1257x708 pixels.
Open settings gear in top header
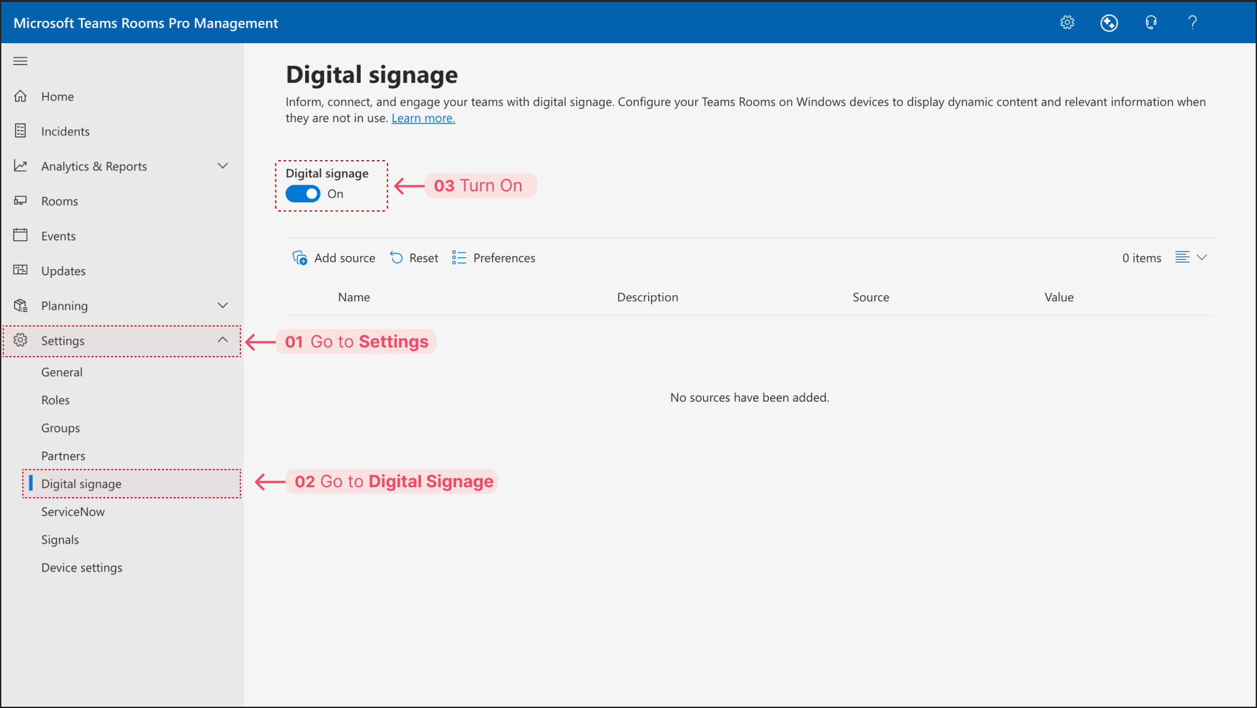point(1067,23)
